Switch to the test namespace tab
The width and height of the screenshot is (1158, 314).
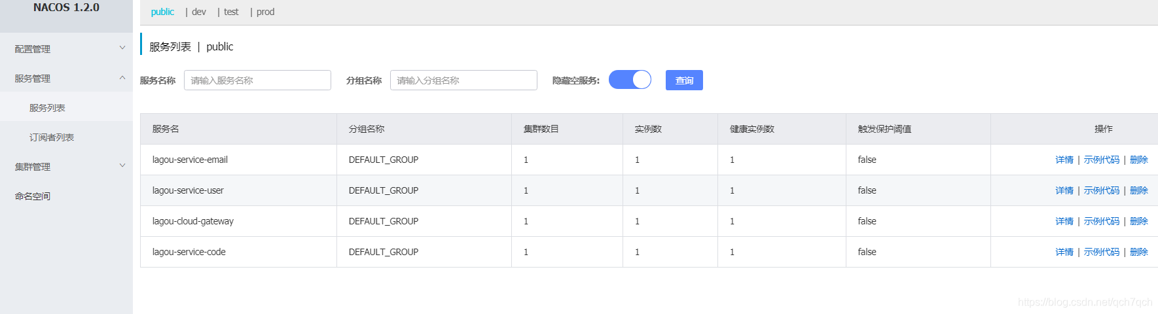pos(231,12)
